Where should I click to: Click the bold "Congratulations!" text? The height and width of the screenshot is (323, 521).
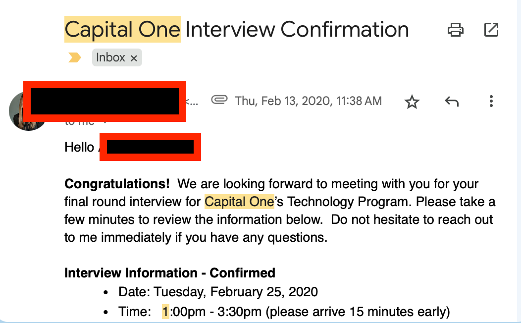click(x=117, y=184)
